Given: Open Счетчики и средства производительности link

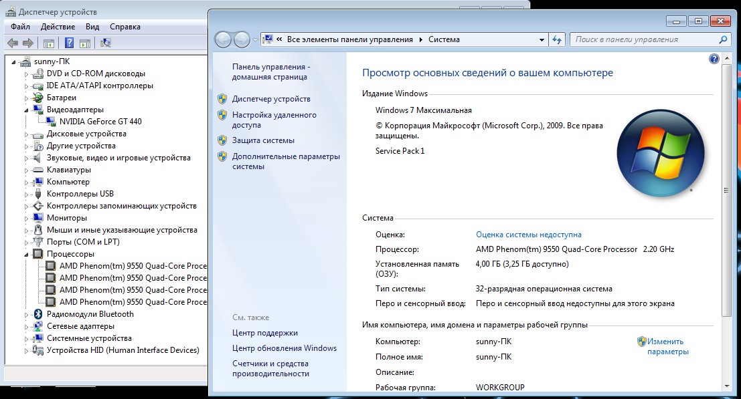Looking at the screenshot, I should [271, 368].
